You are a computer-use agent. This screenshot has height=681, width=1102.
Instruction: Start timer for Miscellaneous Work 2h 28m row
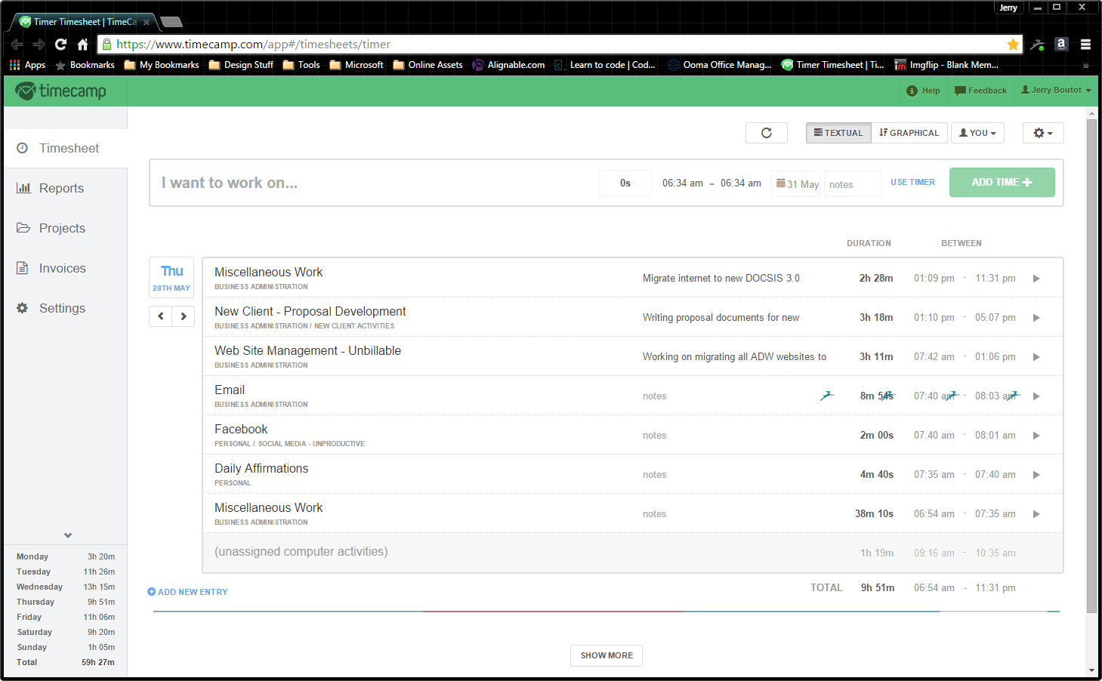coord(1036,279)
